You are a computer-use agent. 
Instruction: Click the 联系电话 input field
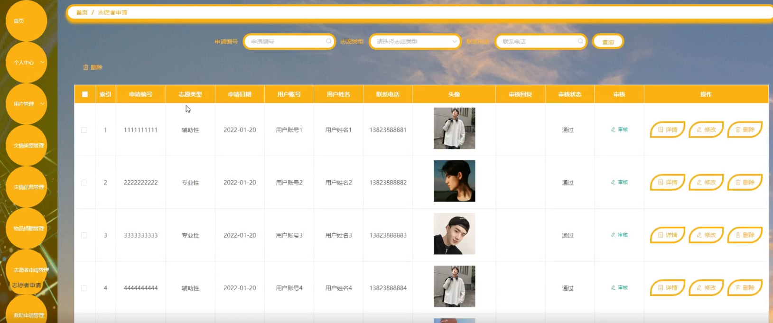(x=541, y=42)
